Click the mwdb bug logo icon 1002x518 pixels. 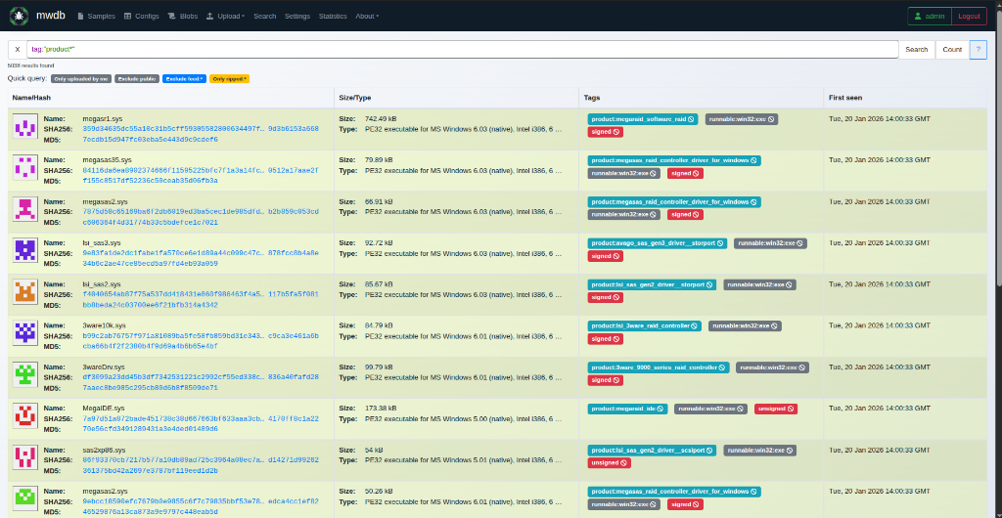[19, 16]
